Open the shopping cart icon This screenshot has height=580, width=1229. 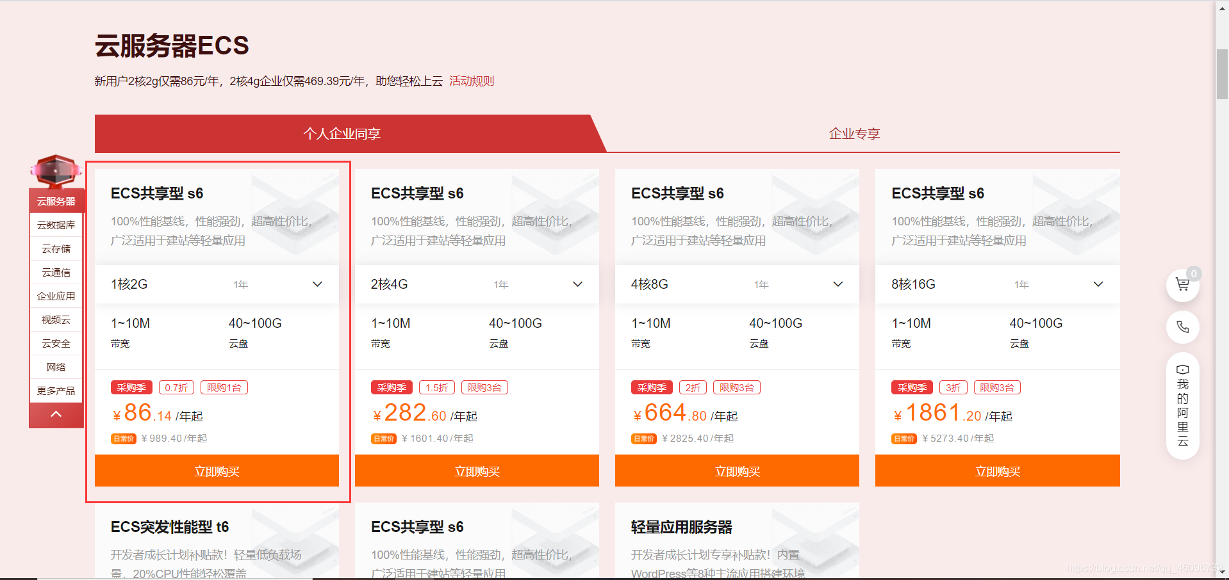point(1182,285)
